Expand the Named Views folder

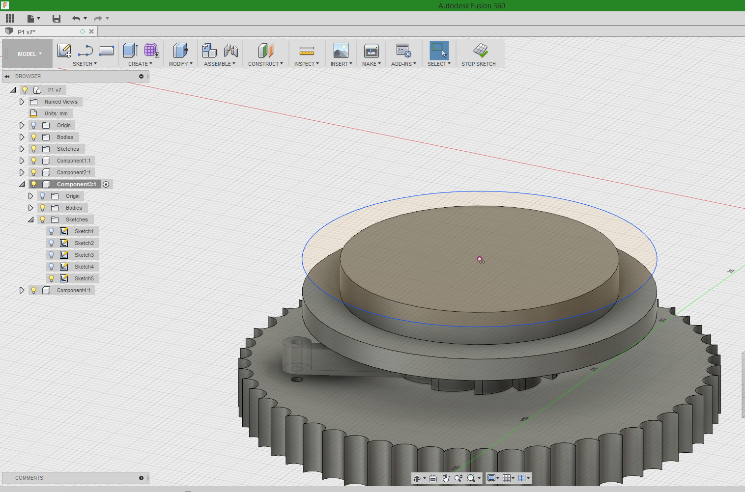22,102
